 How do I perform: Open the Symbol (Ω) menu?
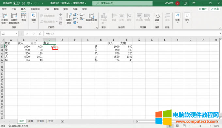click(187, 18)
